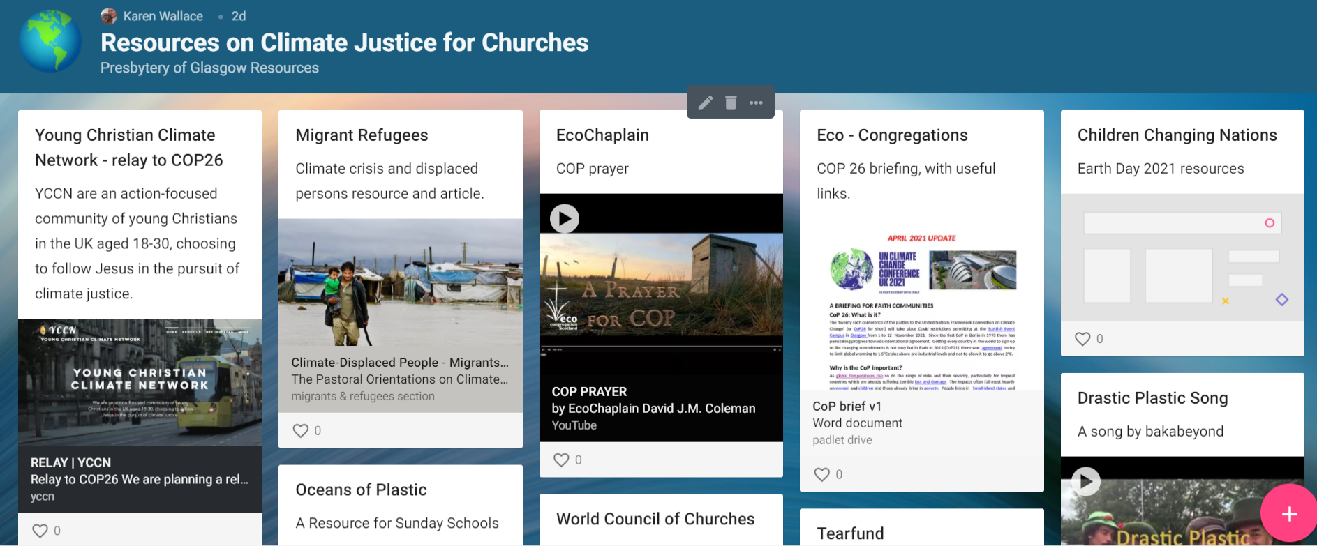1317x546 pixels.
Task: Open the globe padlet icon
Action: pos(50,41)
